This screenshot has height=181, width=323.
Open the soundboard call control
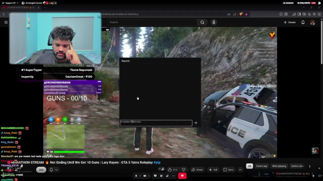click(167, 176)
